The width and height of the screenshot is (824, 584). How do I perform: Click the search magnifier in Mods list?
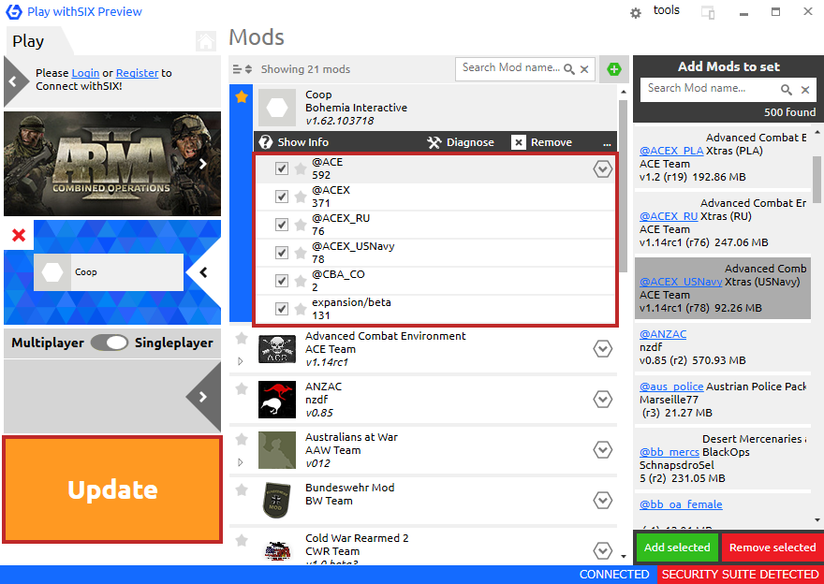(x=569, y=69)
